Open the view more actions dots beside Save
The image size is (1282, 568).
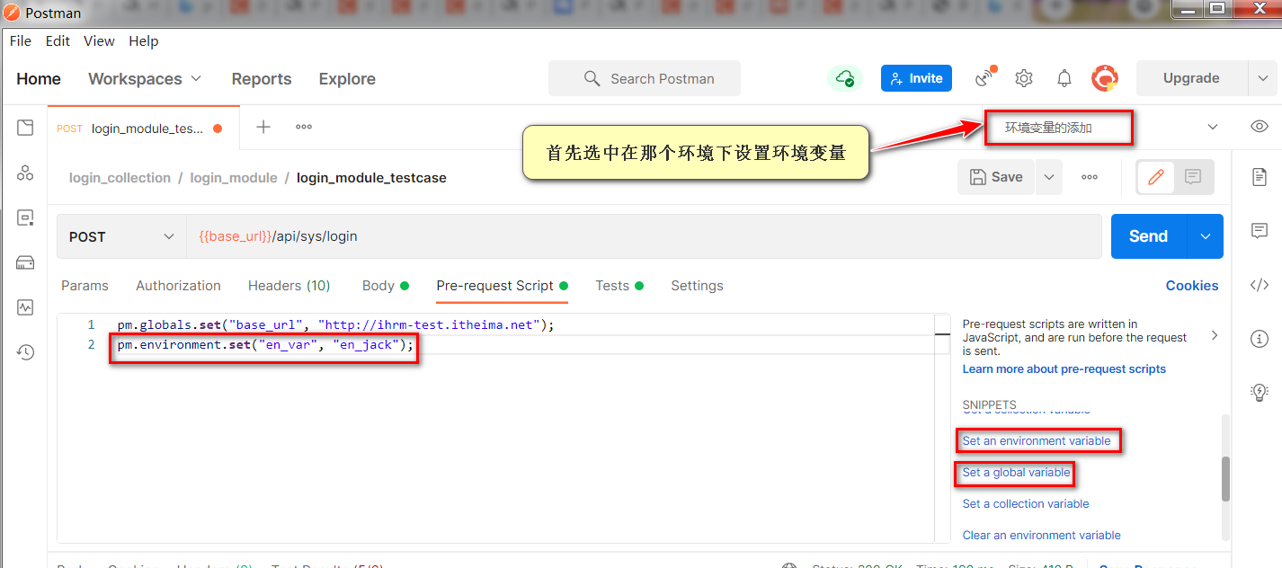pos(1090,177)
